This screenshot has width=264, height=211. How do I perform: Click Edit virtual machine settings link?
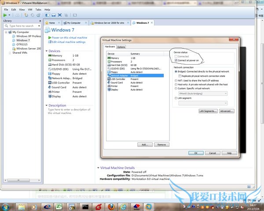pyautogui.click(x=67, y=42)
